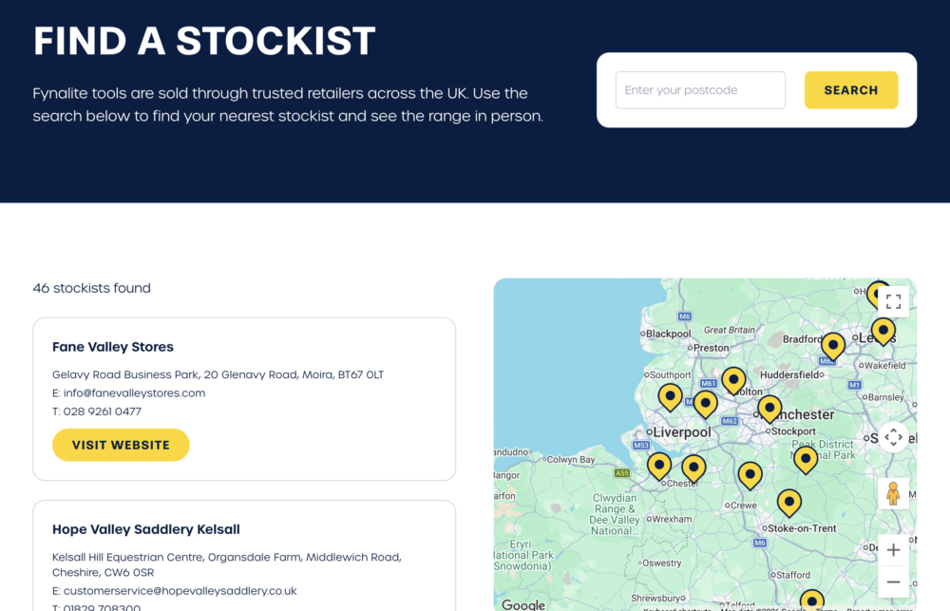Click in the postcode input field
This screenshot has width=950, height=611.
click(x=700, y=90)
